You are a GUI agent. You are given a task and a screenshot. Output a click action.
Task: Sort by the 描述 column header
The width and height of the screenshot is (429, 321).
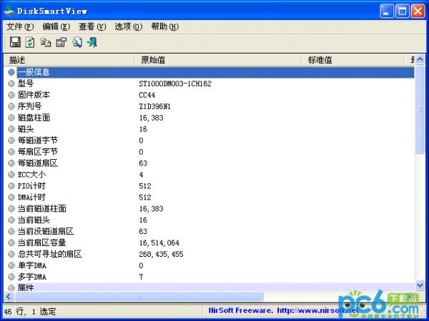coord(69,60)
